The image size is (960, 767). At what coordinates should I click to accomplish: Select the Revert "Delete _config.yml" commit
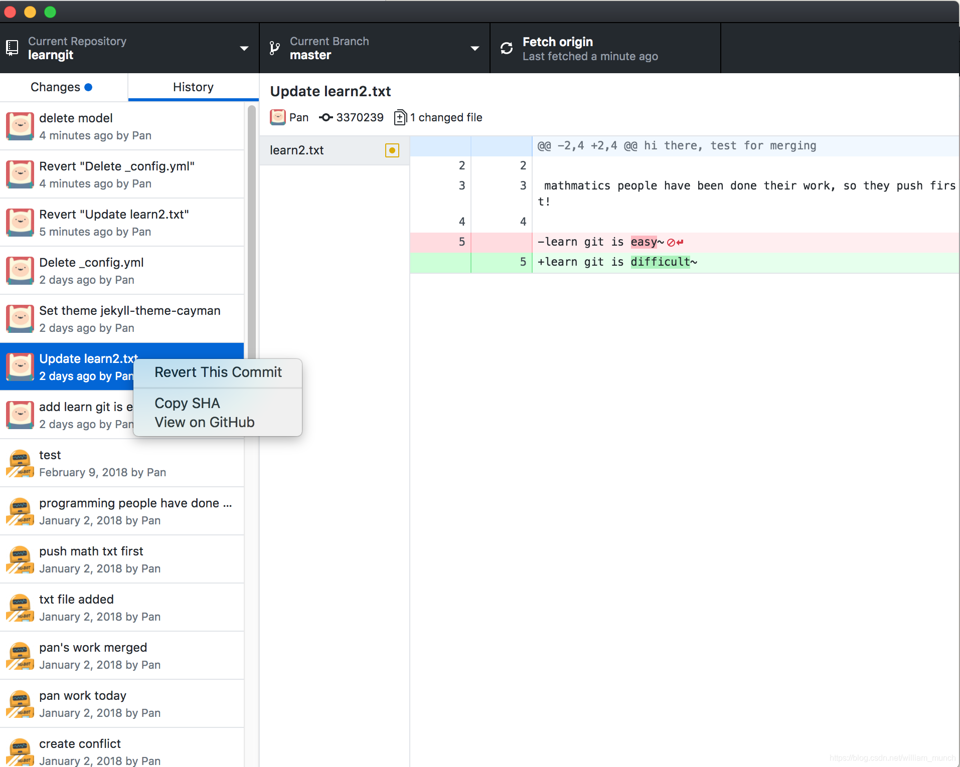122,174
